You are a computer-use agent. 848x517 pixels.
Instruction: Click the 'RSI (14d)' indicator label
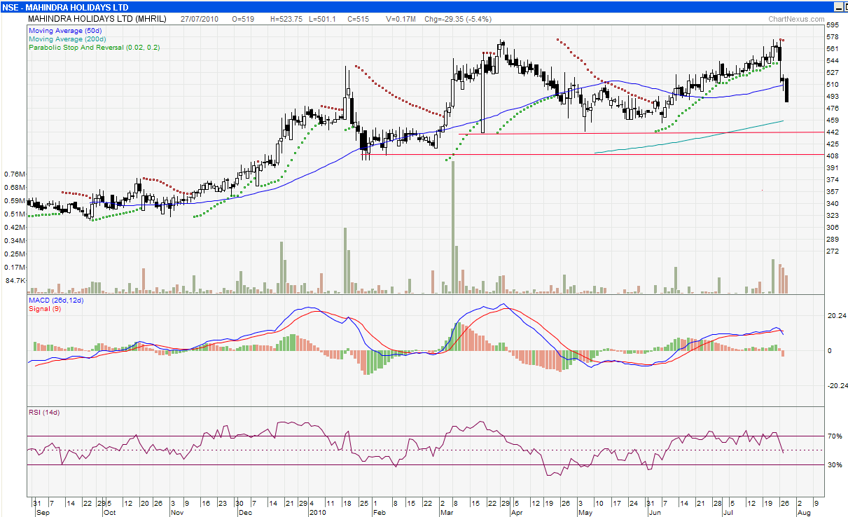click(44, 413)
